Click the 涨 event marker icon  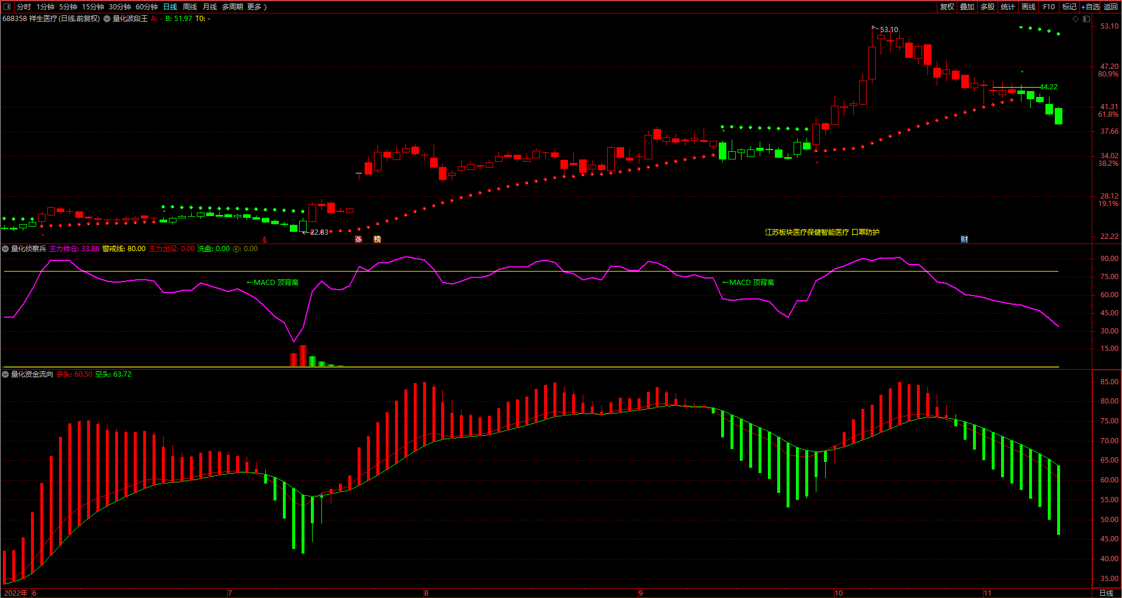[359, 239]
